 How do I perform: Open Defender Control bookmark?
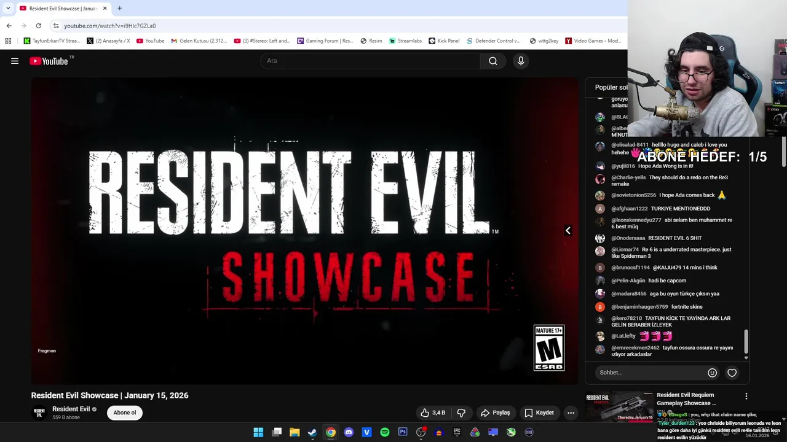pos(493,41)
